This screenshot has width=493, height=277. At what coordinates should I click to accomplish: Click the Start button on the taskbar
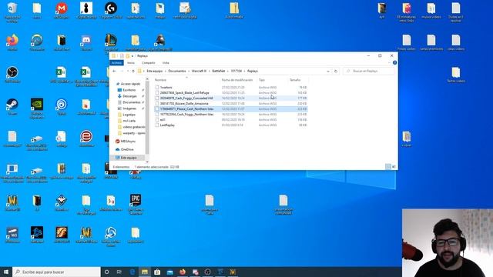[x=6, y=272]
